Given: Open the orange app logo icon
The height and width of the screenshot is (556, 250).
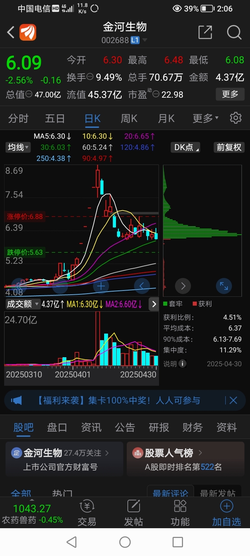Looking at the screenshot, I should coord(28,33).
